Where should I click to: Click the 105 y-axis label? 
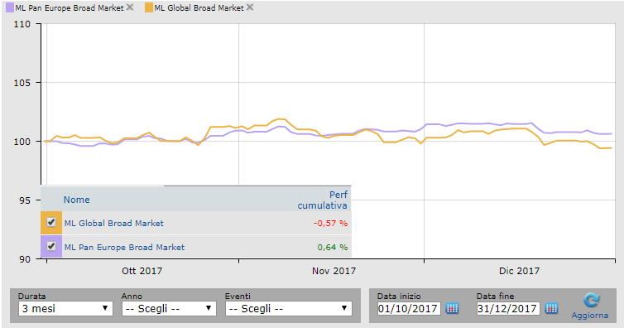pyautogui.click(x=22, y=83)
